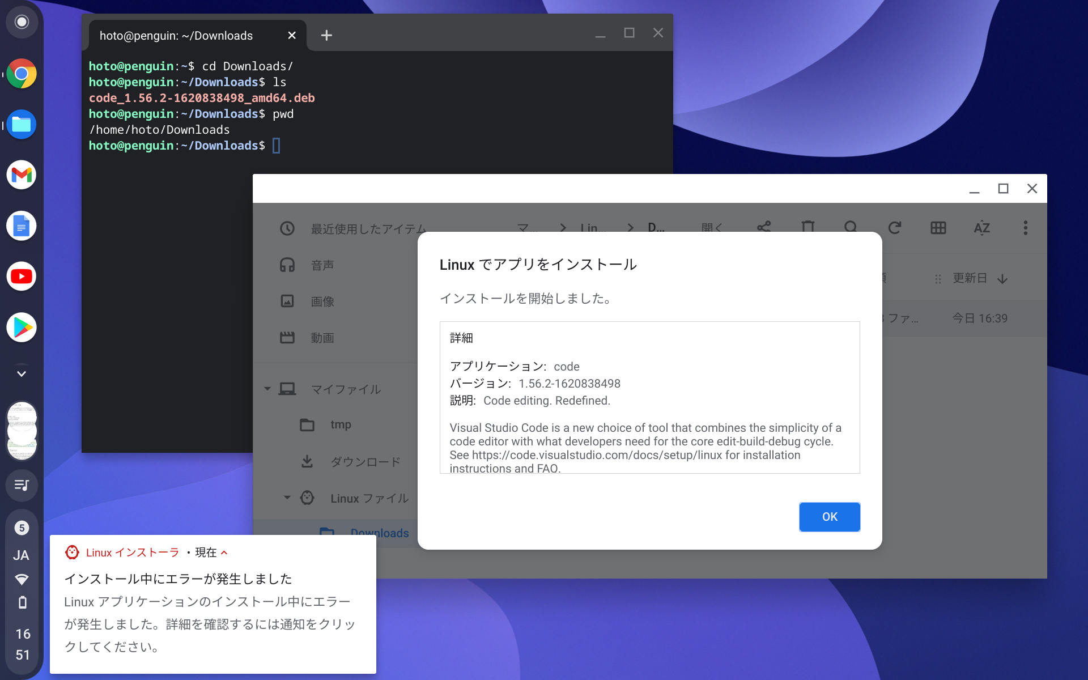1088x680 pixels.
Task: Open AZ sort options in Files
Action: pos(981,228)
